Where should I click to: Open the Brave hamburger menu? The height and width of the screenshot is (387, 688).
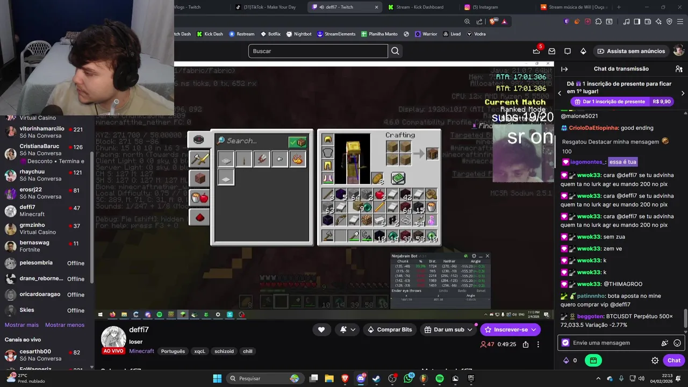680,21
